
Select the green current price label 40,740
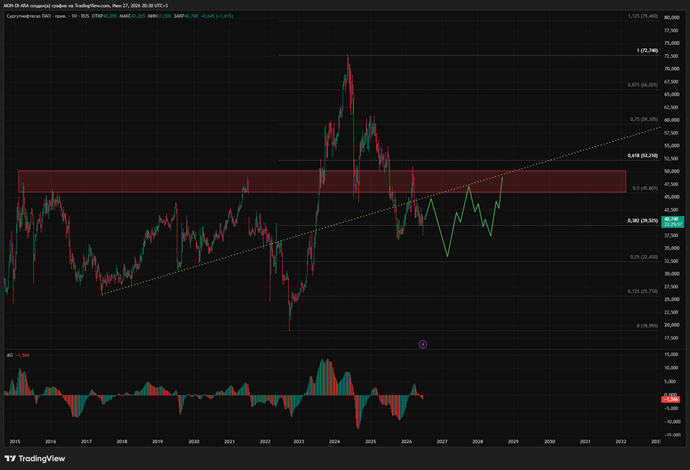click(673, 222)
